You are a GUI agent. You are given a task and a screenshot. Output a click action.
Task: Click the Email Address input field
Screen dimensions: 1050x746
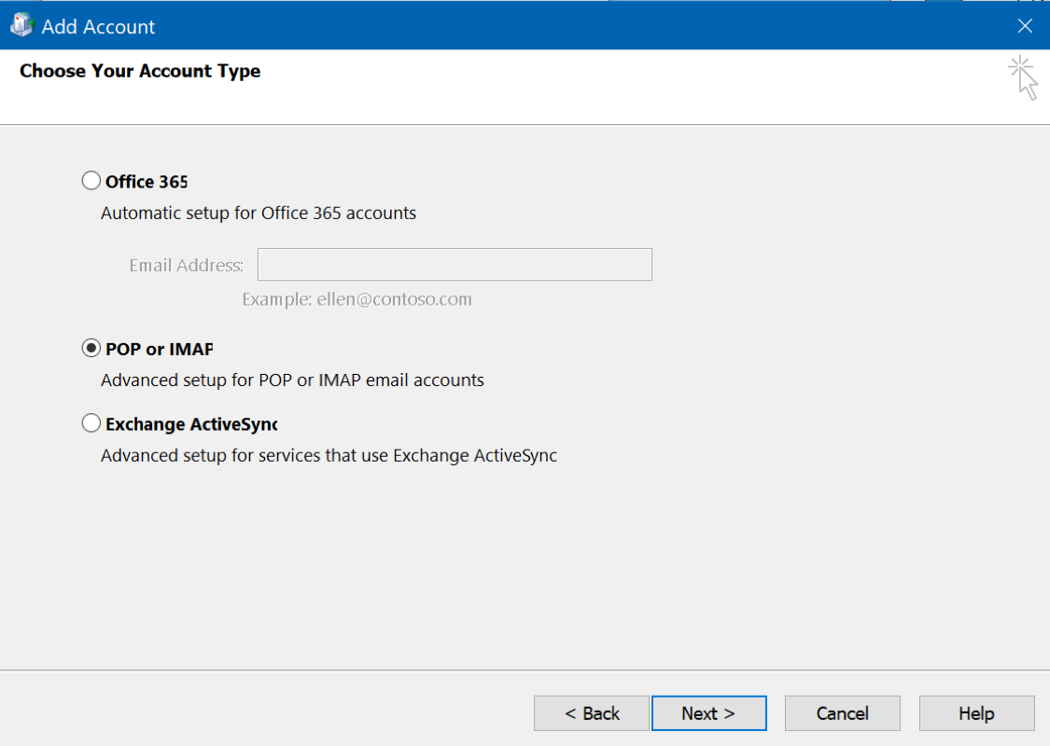point(455,264)
